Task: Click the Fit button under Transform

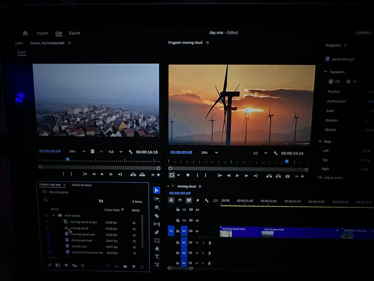Action: 352,81
